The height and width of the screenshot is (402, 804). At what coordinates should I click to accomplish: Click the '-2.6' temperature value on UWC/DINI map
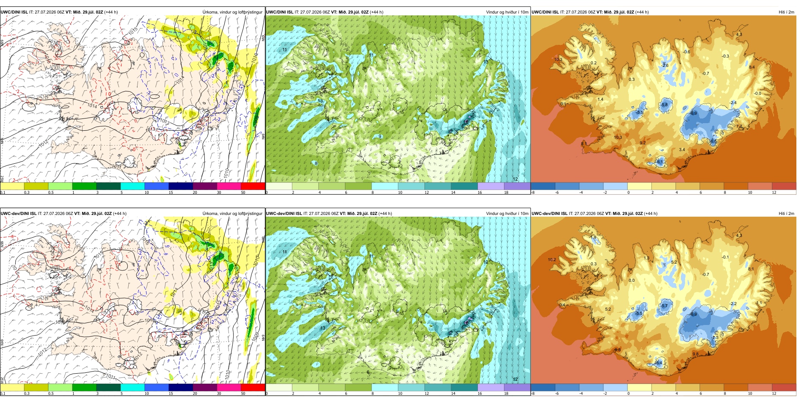[x=665, y=66]
